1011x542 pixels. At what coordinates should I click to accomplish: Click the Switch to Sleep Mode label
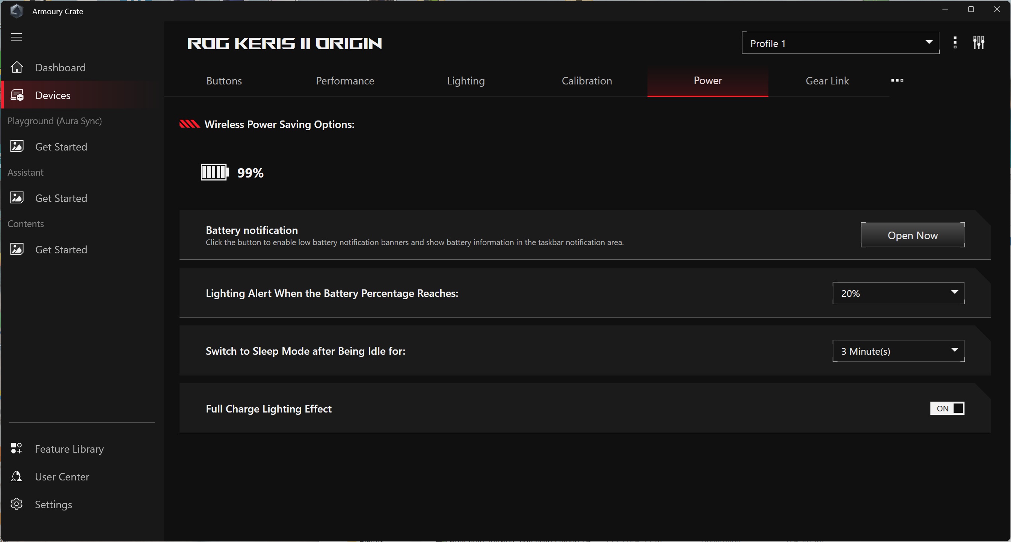(305, 351)
